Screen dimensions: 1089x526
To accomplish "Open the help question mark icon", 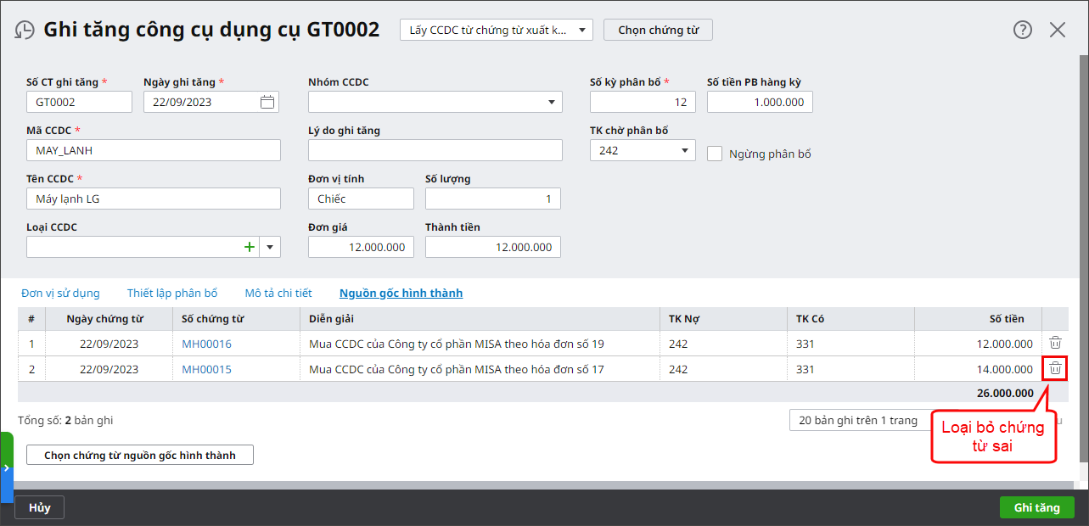I will pyautogui.click(x=1023, y=30).
